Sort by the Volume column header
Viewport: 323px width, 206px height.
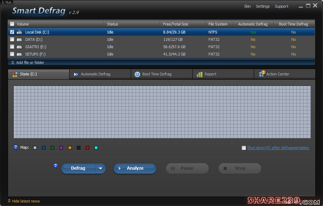pos(23,24)
